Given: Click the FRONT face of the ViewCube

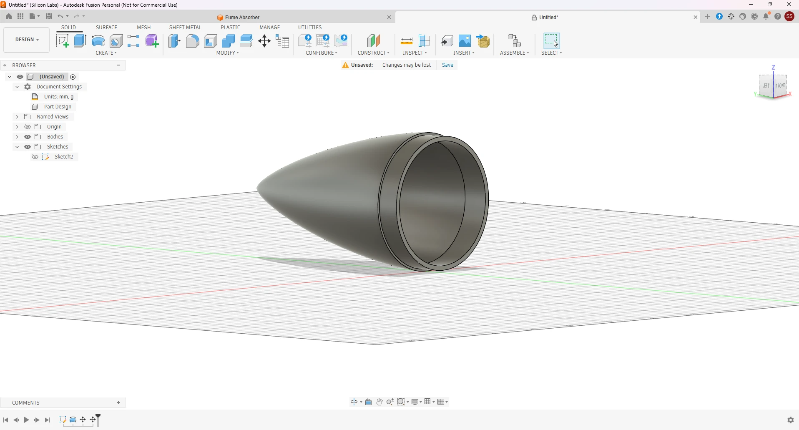Looking at the screenshot, I should 780,85.
